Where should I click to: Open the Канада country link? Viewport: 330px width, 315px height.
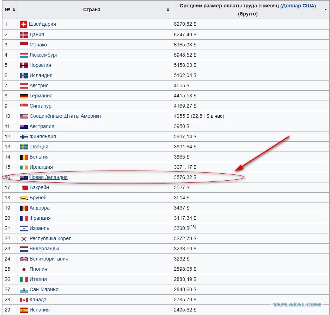[38, 300]
